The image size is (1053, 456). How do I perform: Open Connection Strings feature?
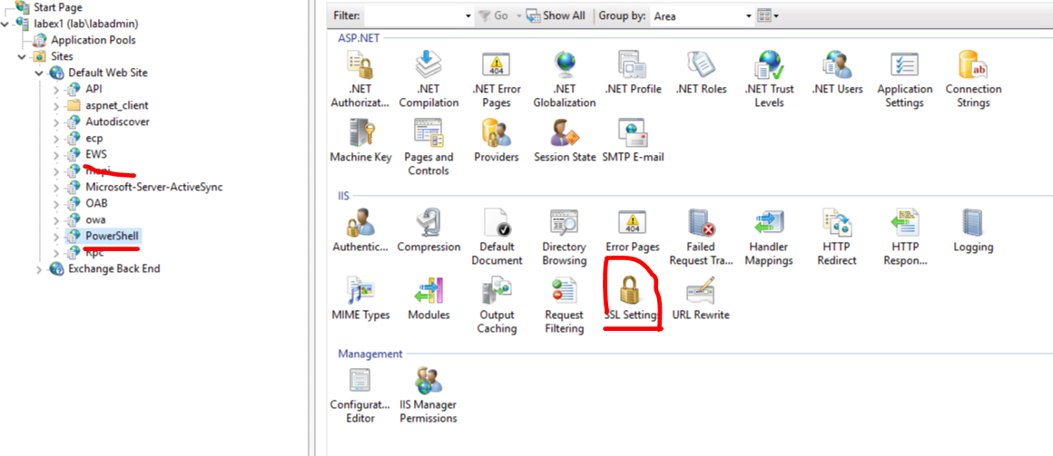click(973, 80)
